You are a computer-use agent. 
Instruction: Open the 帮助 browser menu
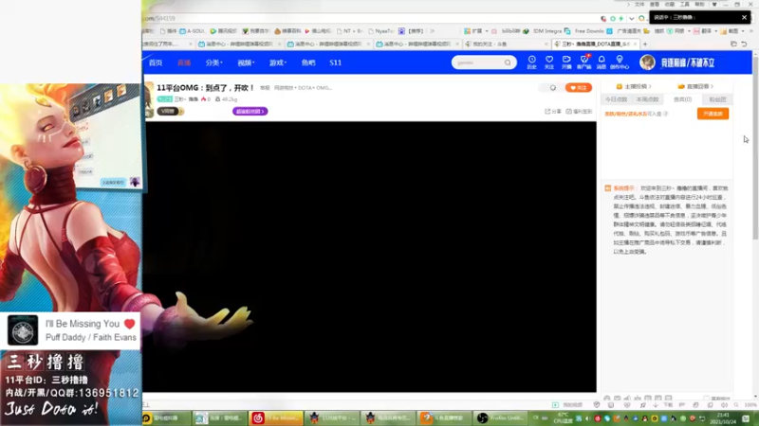click(x=699, y=5)
